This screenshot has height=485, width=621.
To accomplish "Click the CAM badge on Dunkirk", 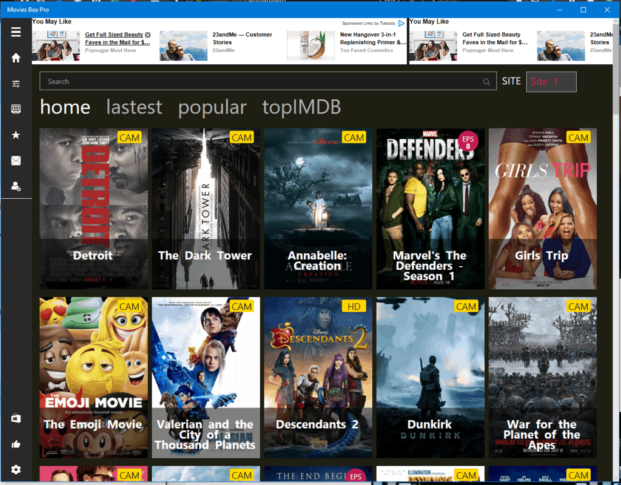I will click(466, 306).
